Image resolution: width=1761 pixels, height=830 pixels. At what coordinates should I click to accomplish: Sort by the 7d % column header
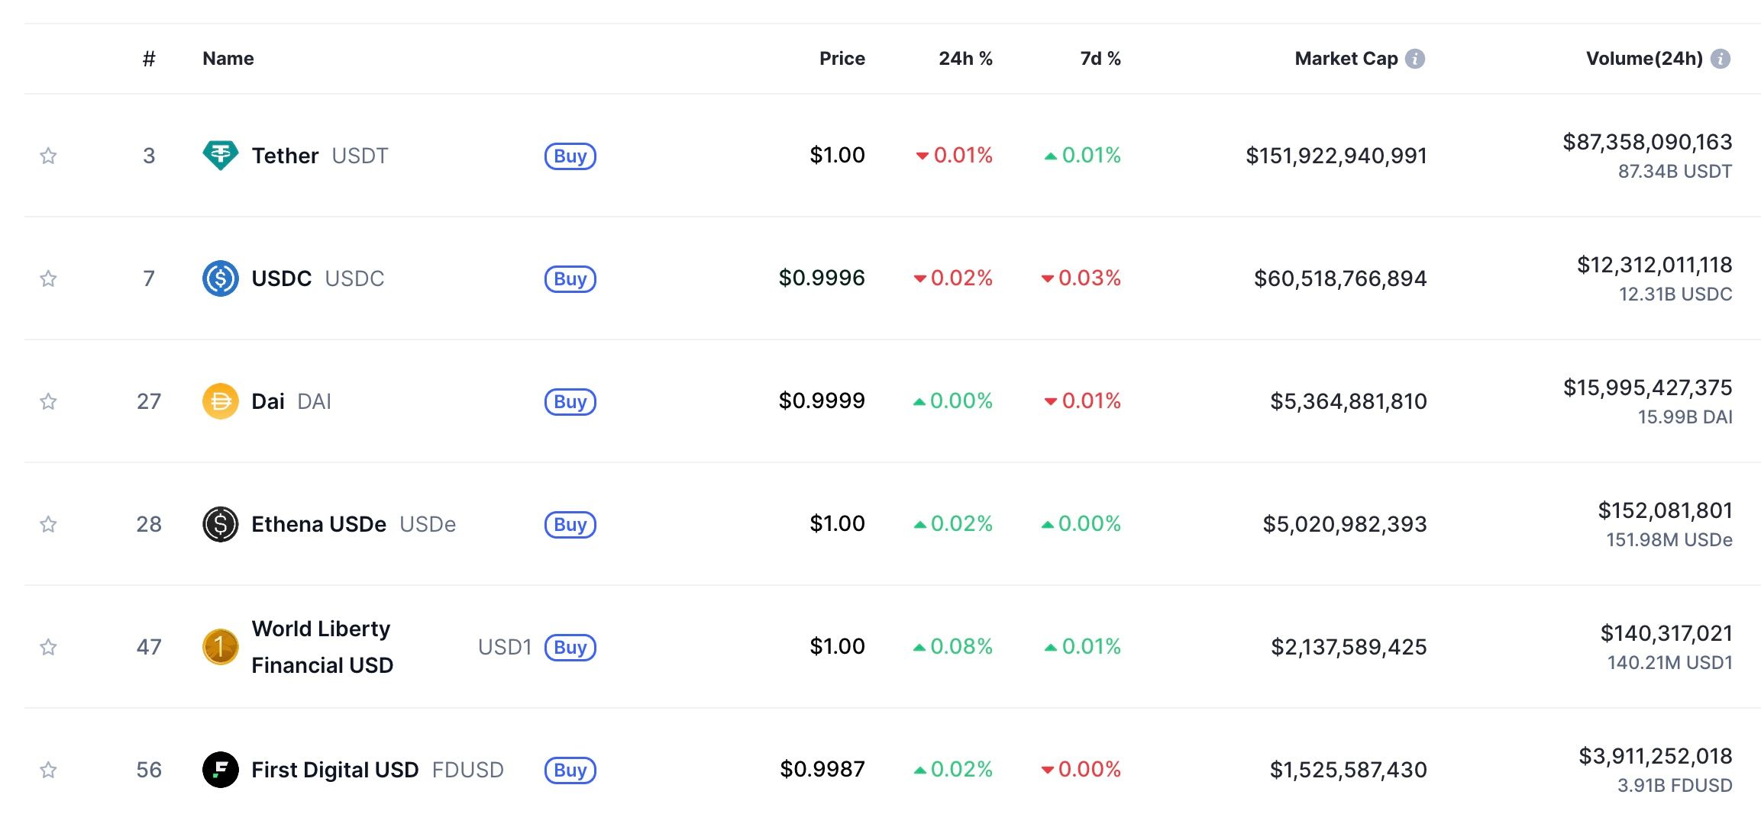click(x=1100, y=59)
